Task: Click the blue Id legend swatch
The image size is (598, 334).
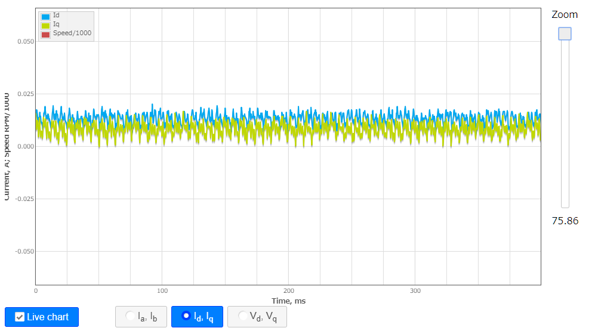Action: [x=45, y=17]
